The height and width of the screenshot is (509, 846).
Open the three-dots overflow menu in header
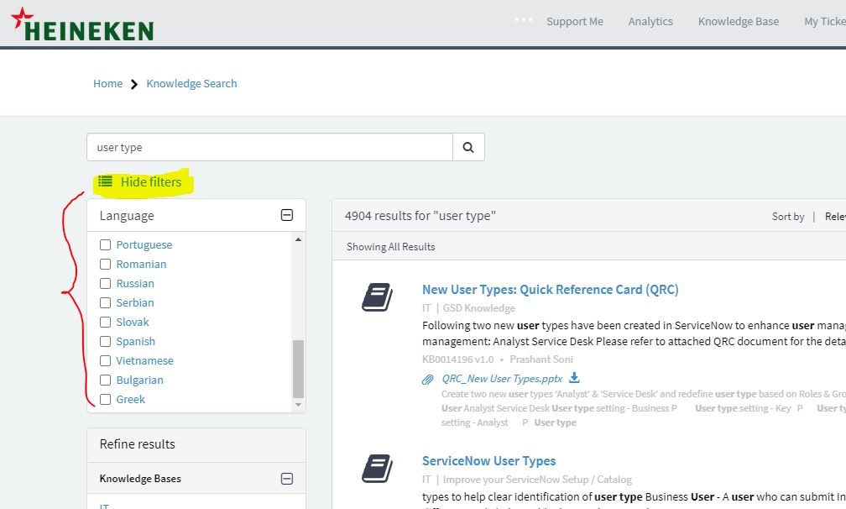coord(524,19)
